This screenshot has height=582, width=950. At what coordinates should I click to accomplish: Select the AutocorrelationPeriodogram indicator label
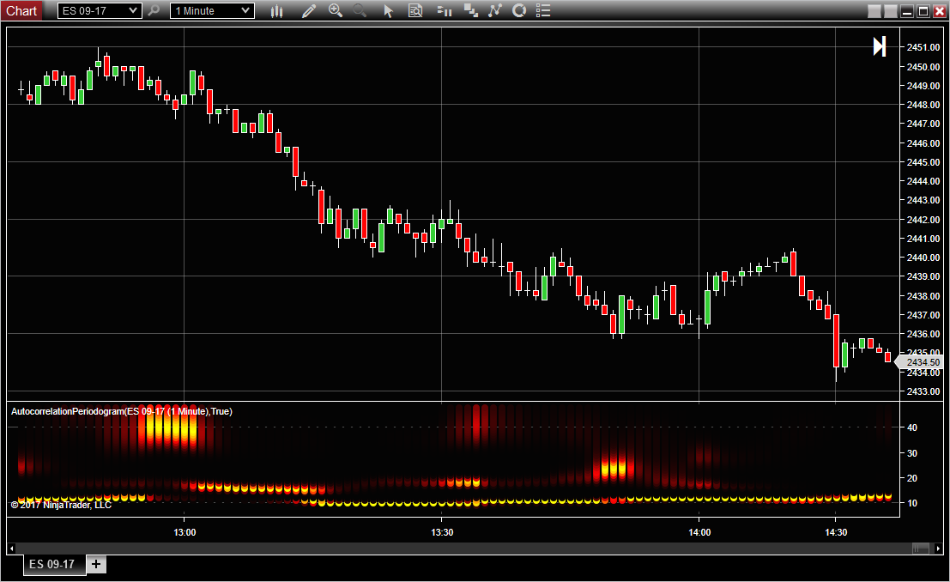tap(122, 411)
